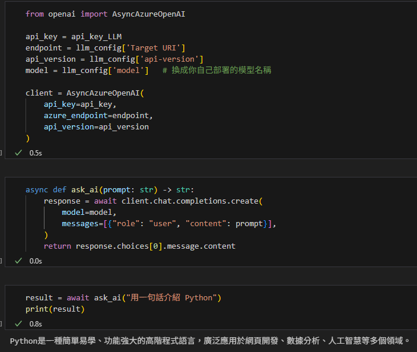The width and height of the screenshot is (417, 352).
Task: Click the '0.0s' execution time
Action: pos(36,261)
